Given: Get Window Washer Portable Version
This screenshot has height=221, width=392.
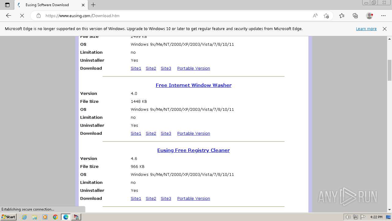Looking at the screenshot, I should coord(194,134).
